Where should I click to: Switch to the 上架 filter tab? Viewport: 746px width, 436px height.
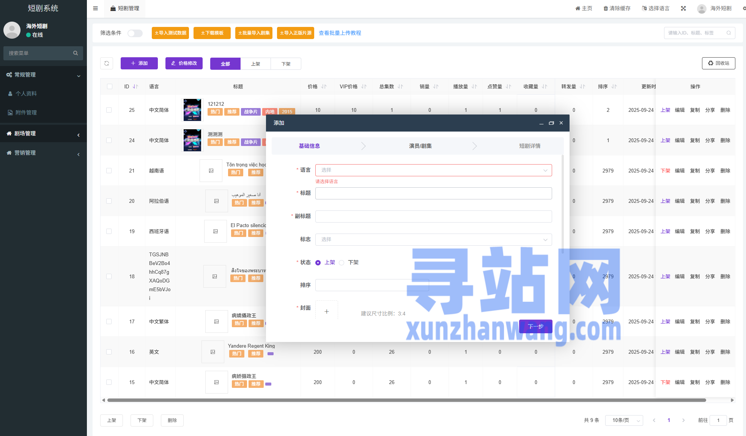255,64
